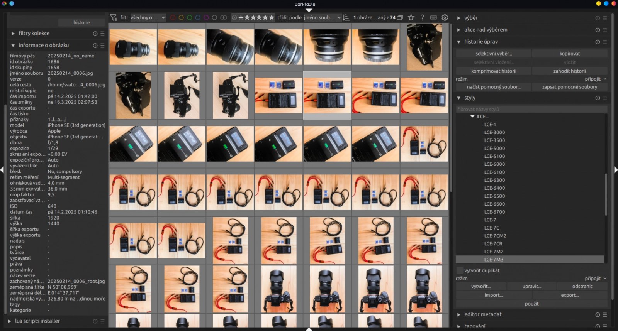
Task: Collapse the top panel arrow
Action: click(x=309, y=10)
